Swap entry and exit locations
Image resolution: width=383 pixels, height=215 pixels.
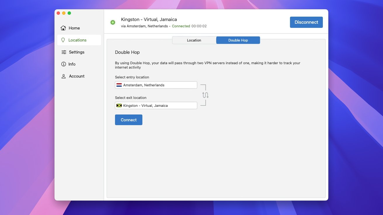[205, 95]
